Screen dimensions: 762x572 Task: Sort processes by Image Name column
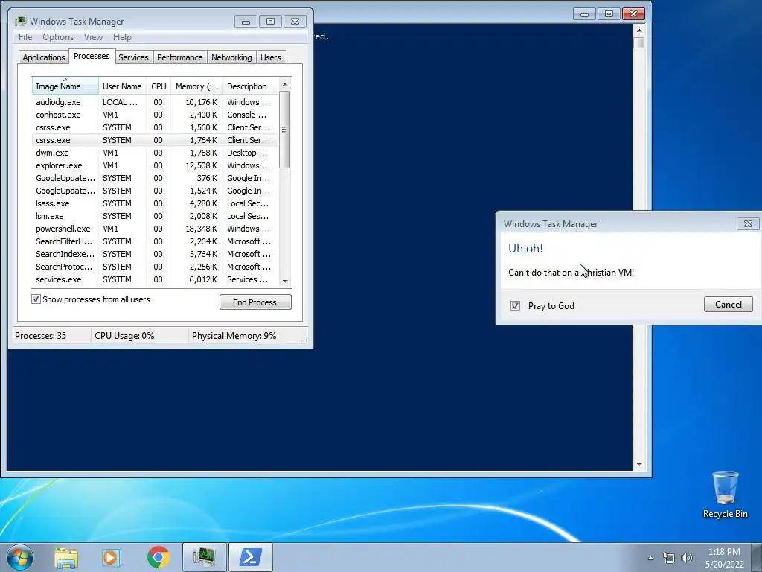(x=65, y=86)
